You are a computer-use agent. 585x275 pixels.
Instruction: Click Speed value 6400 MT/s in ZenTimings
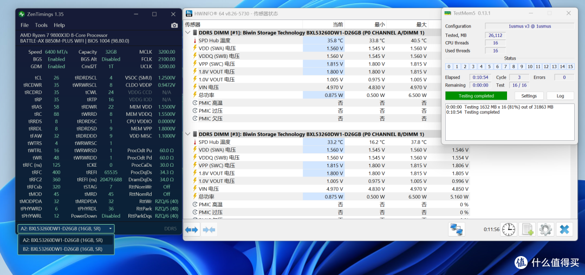pos(56,52)
